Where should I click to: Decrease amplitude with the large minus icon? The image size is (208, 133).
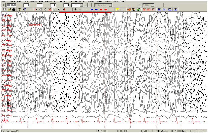pyautogui.click(x=80, y=9)
